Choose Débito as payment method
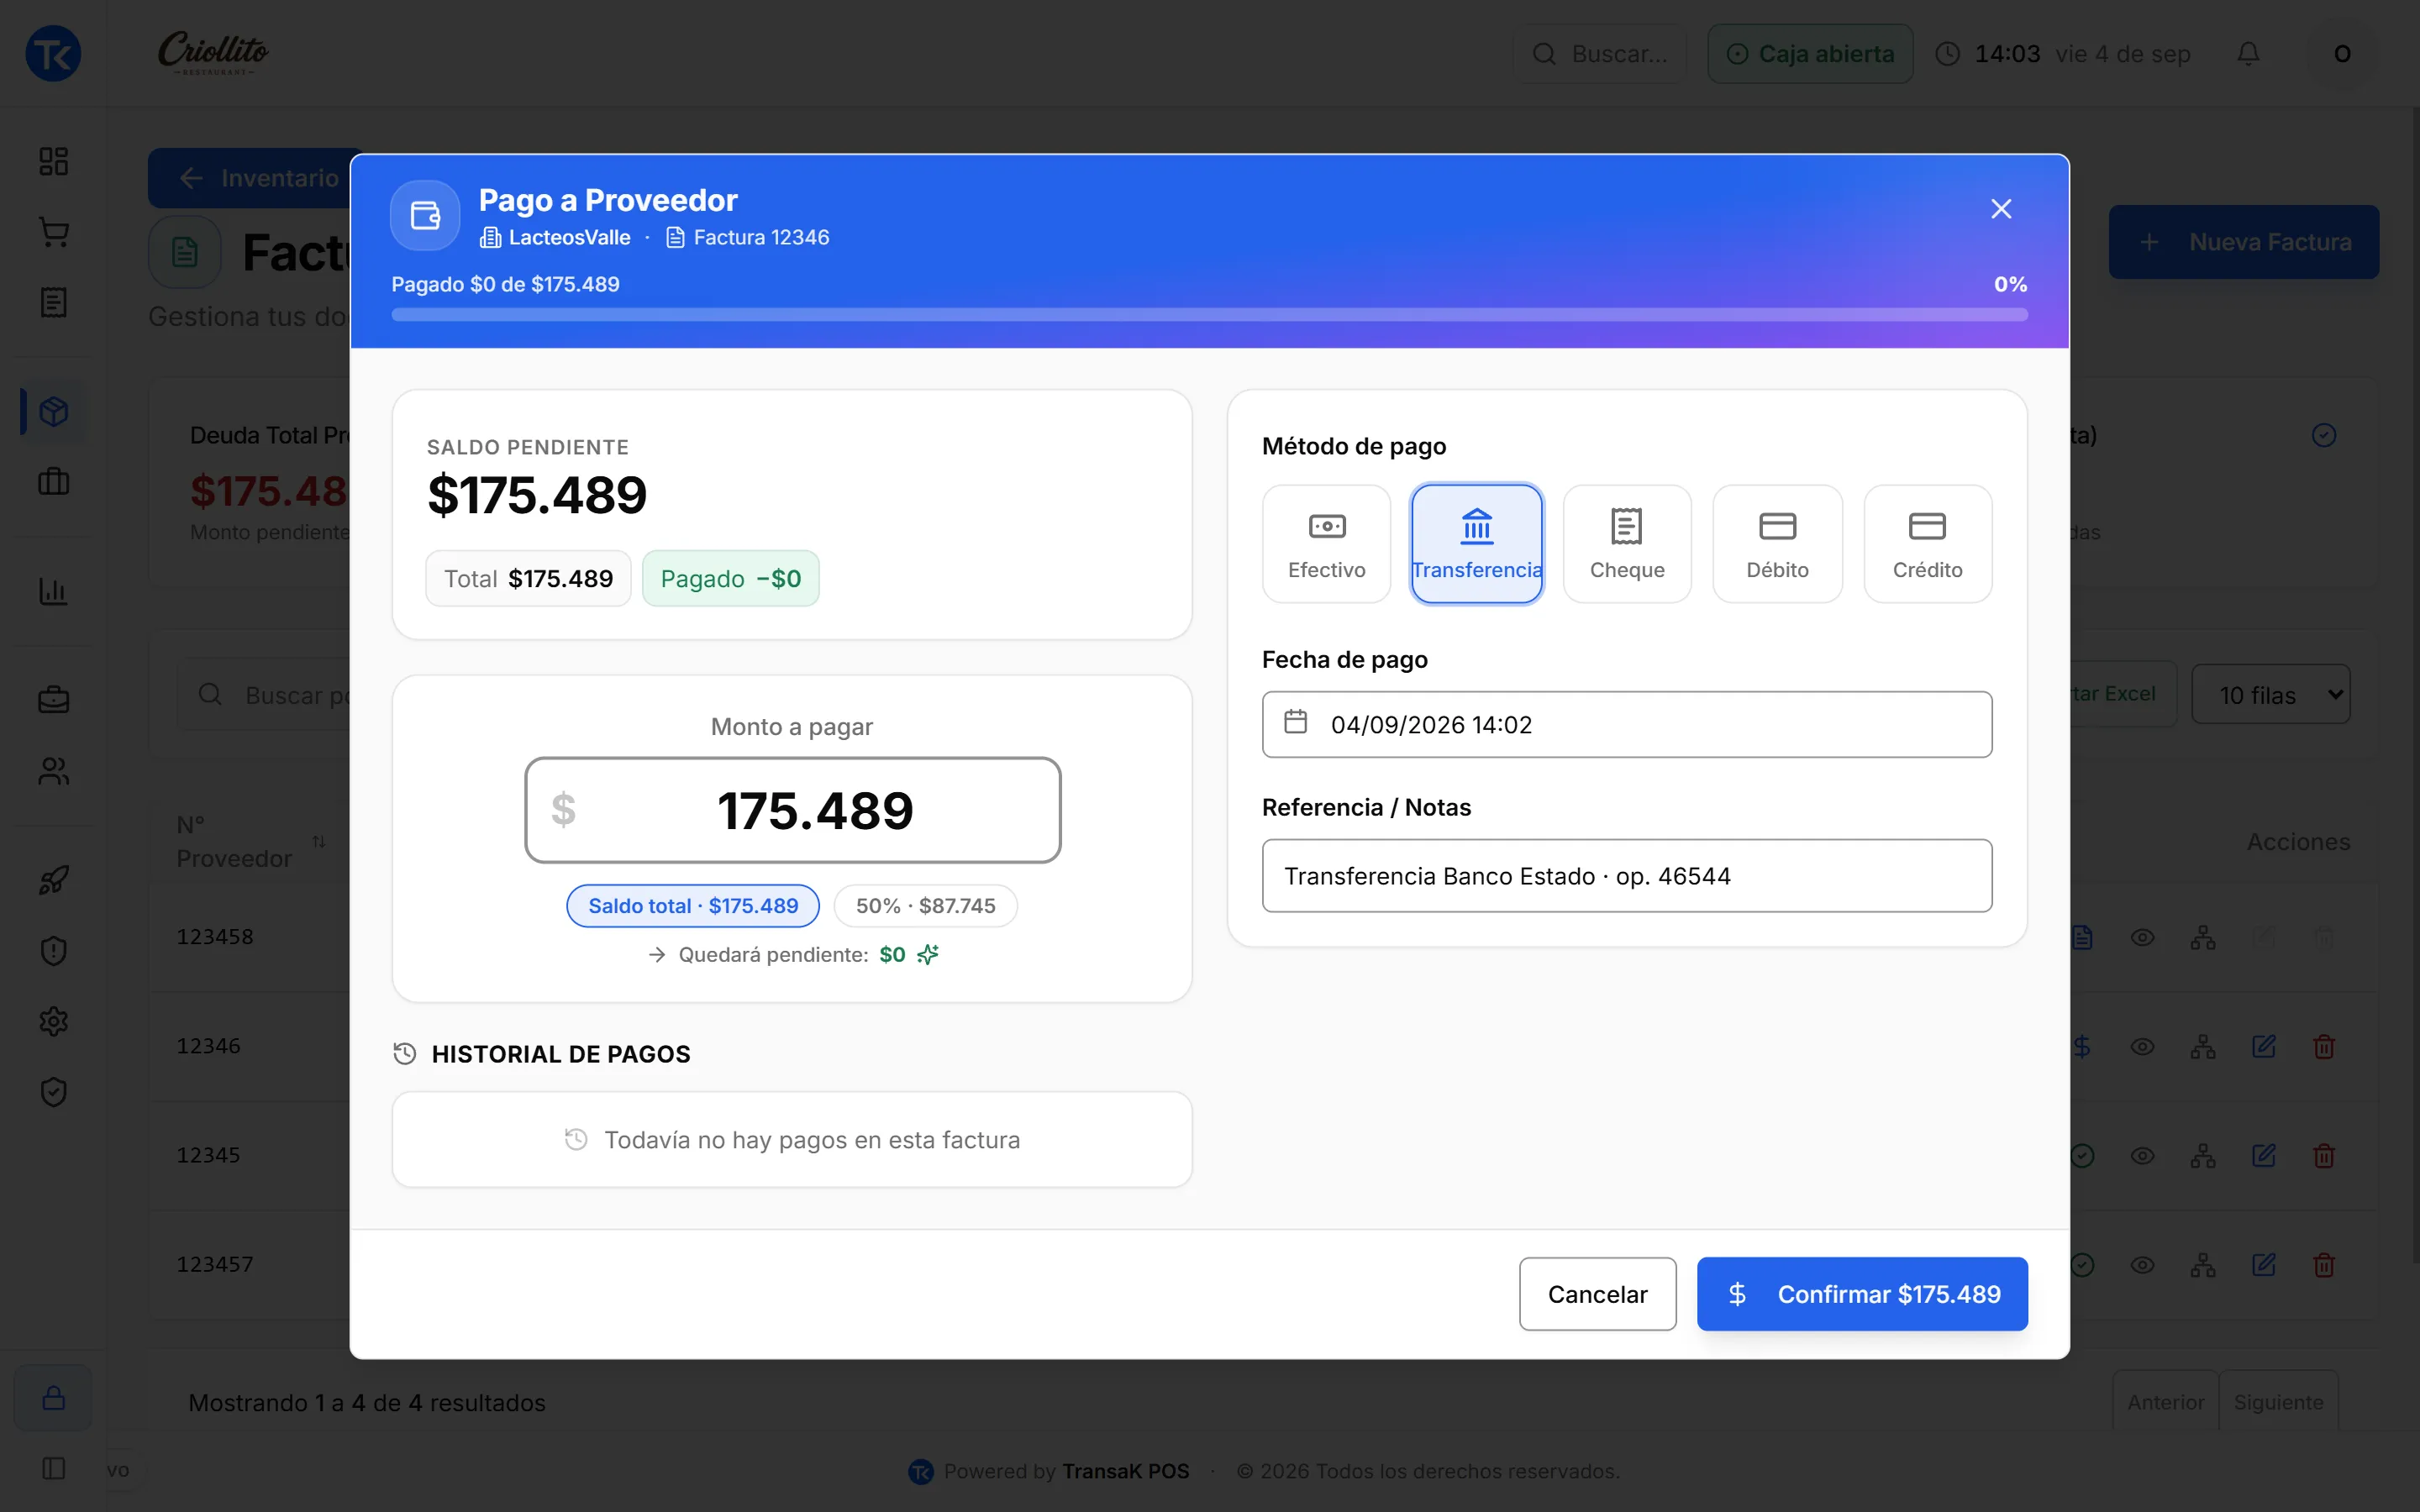Screen dimensions: 2420x1512 point(1777,544)
